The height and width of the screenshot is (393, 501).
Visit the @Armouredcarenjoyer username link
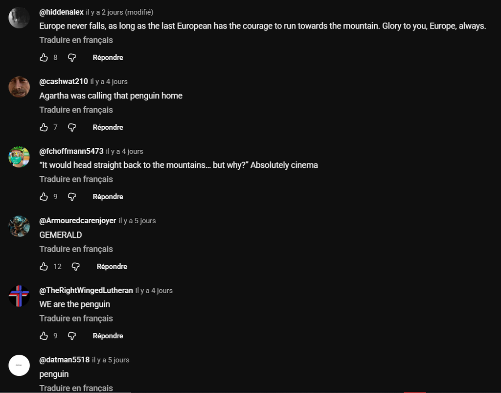tap(77, 221)
